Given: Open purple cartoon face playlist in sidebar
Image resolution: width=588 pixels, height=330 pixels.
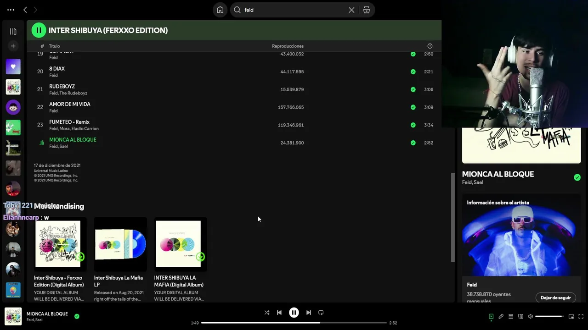Looking at the screenshot, I should coord(13,107).
